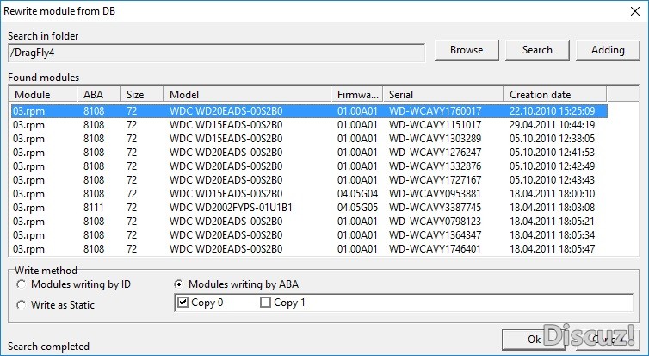This screenshot has width=649, height=356.
Task: Uncheck the Copy 0 checkbox
Action: 182,303
